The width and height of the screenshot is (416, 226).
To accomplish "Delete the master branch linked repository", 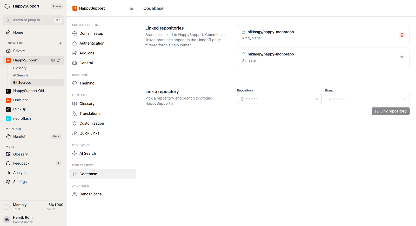I will [x=402, y=57].
